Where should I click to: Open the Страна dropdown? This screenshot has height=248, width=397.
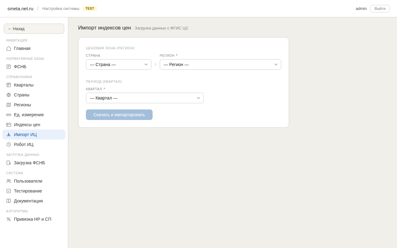(x=118, y=64)
